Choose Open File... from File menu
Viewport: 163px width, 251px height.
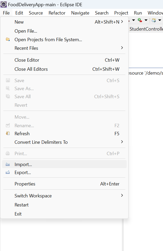click(26, 31)
